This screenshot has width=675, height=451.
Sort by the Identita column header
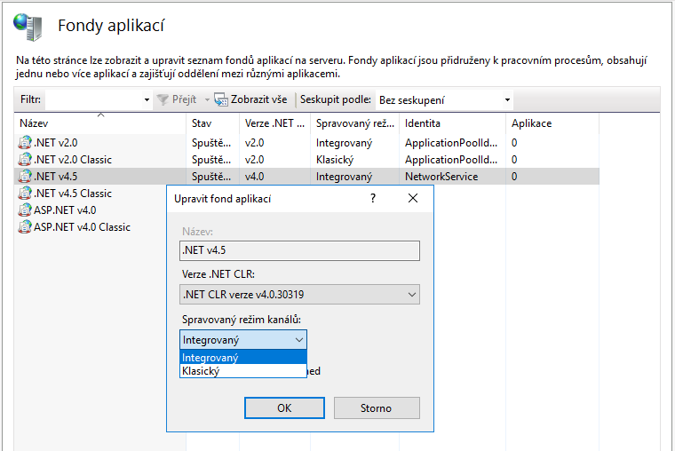pyautogui.click(x=452, y=123)
